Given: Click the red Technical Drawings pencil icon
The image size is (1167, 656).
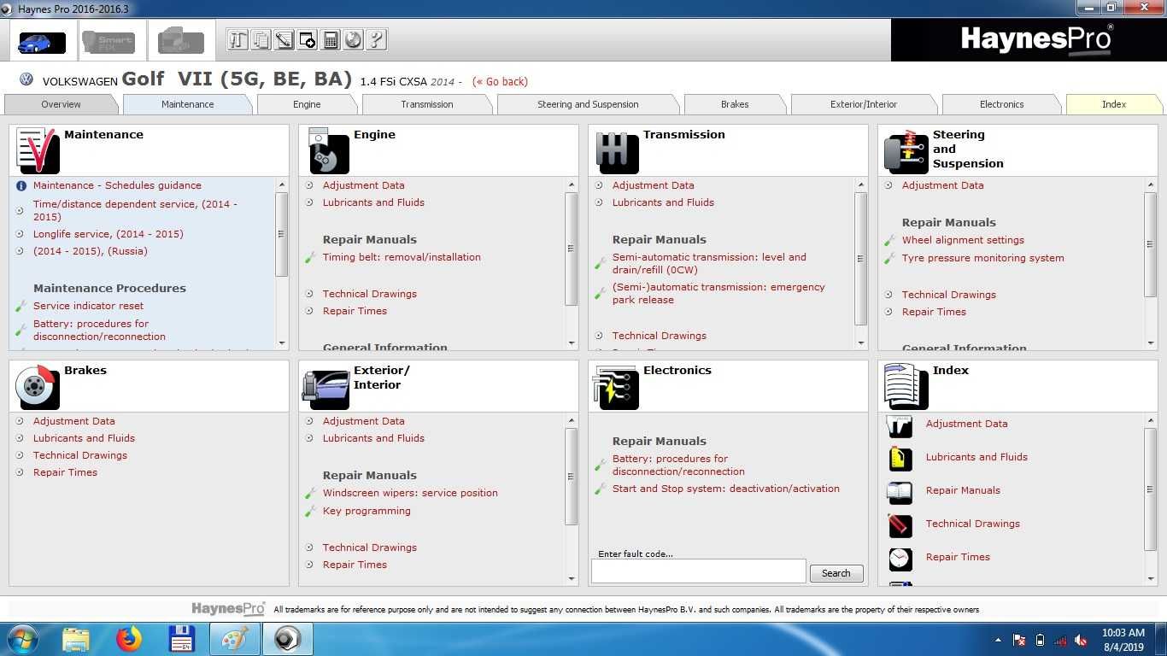Looking at the screenshot, I should click(900, 524).
